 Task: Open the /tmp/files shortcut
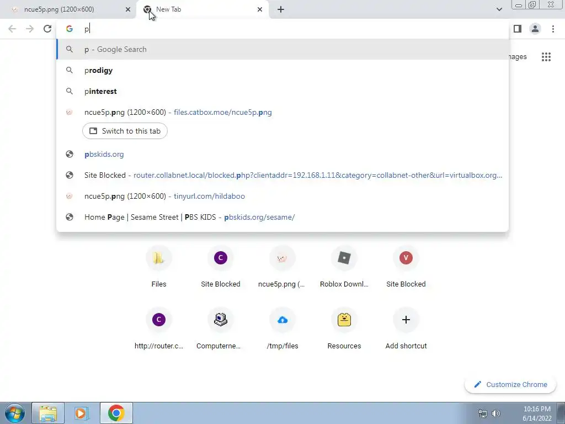point(282,329)
